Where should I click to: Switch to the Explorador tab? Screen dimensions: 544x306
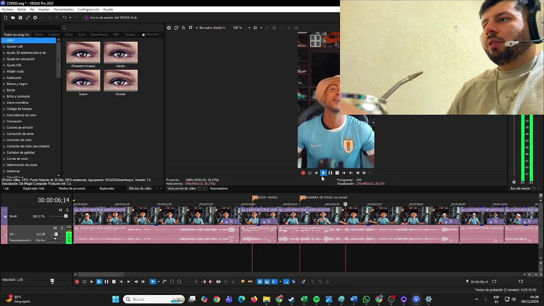point(107,188)
